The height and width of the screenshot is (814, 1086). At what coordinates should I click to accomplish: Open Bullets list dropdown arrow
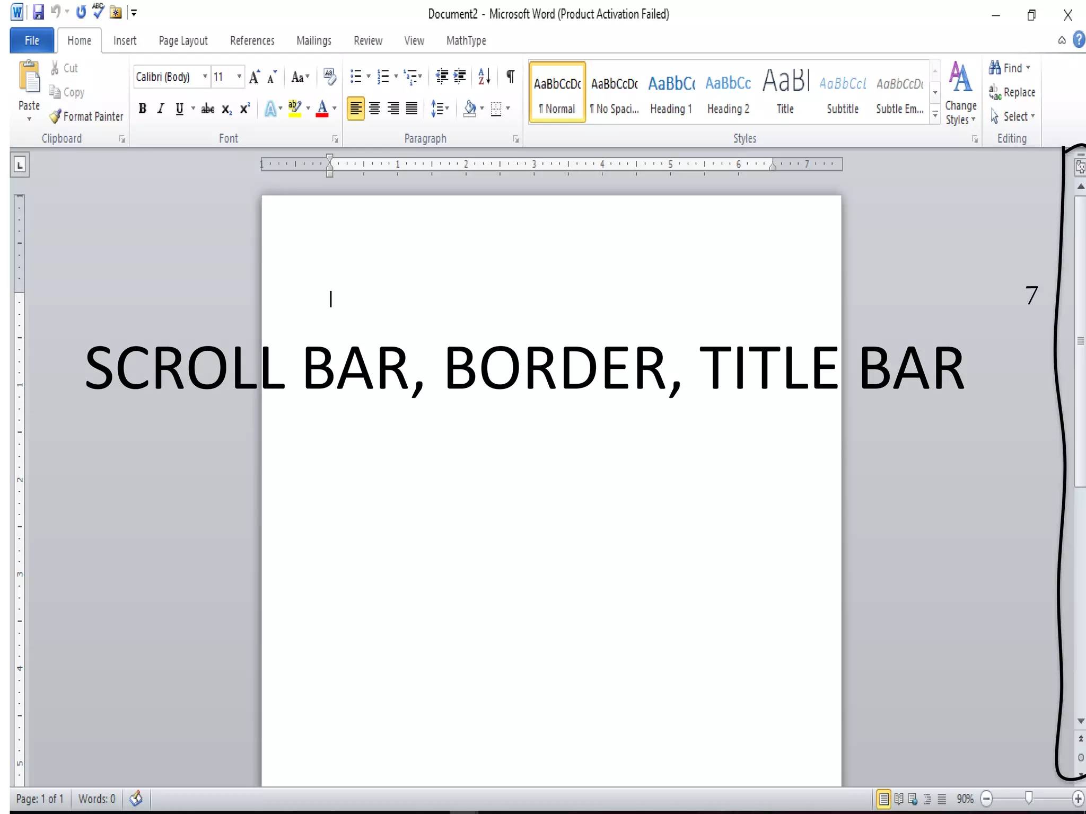coord(369,77)
